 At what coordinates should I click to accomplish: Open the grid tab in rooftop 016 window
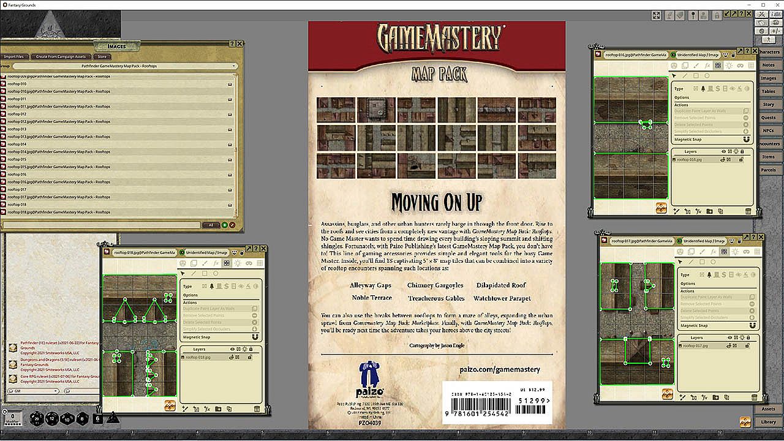(x=751, y=66)
